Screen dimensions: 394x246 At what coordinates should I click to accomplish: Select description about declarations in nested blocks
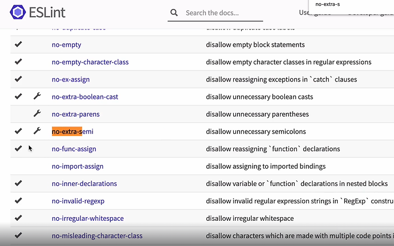pos(297,183)
